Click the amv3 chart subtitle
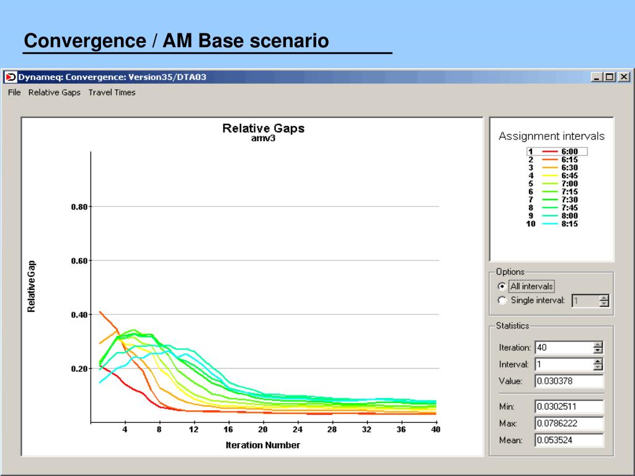This screenshot has width=635, height=476. click(263, 138)
